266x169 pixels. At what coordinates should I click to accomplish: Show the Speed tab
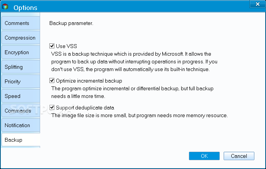21,96
